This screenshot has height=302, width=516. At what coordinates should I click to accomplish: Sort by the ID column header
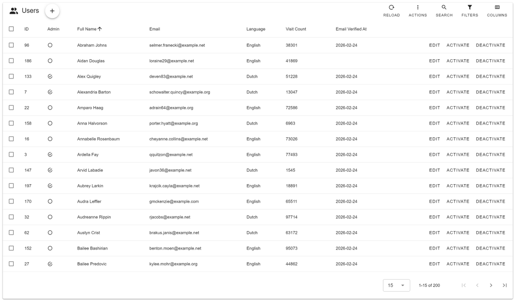point(27,29)
